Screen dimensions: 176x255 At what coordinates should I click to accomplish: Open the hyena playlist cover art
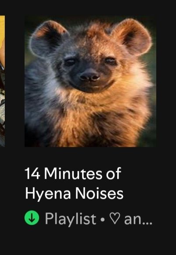click(x=90, y=81)
